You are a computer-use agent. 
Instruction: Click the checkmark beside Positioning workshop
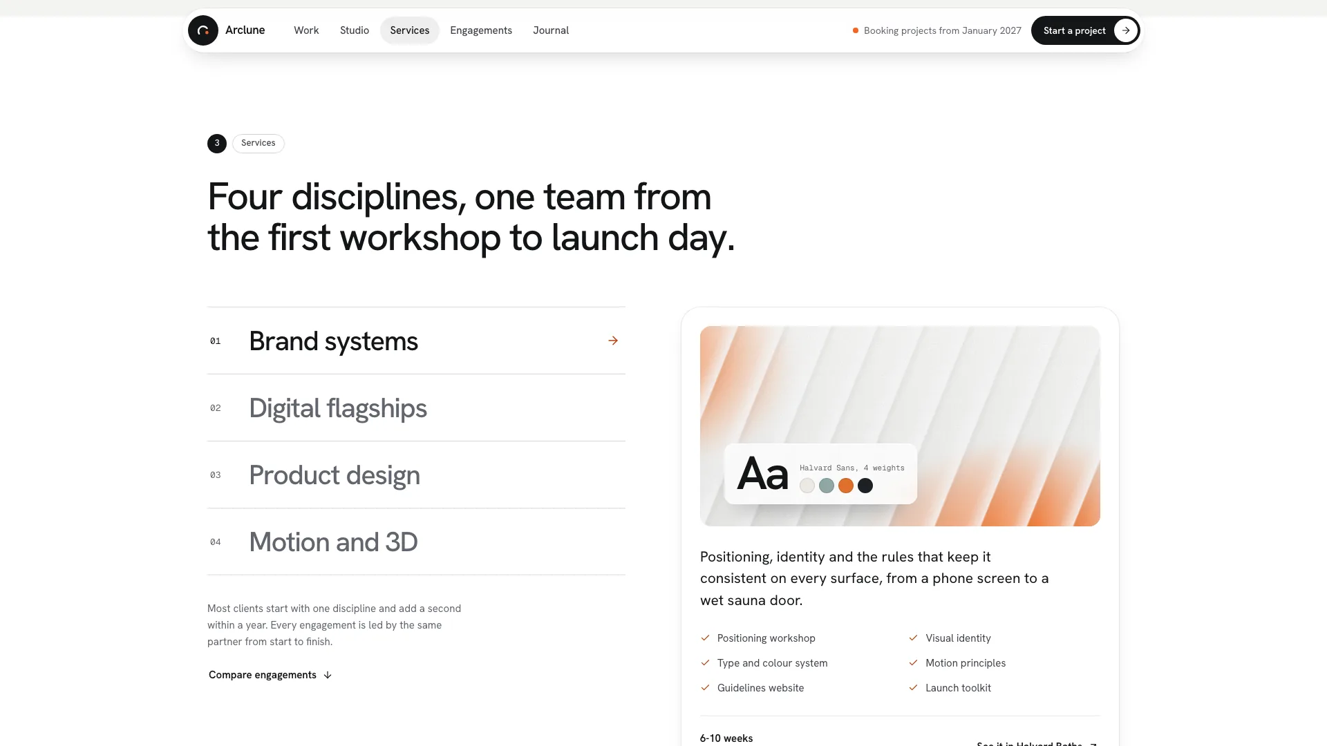click(x=705, y=638)
